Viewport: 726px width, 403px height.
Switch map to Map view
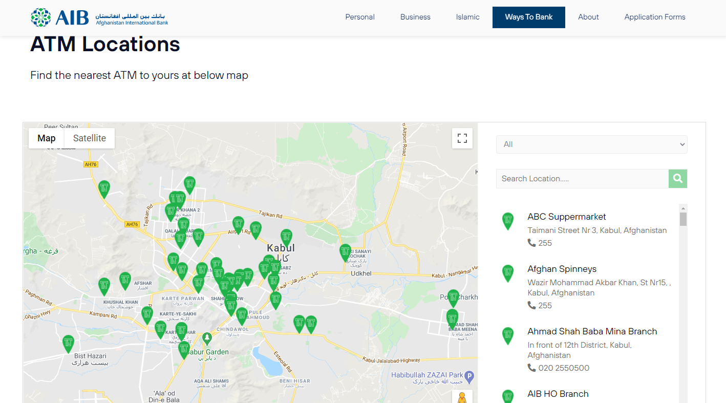click(47, 138)
